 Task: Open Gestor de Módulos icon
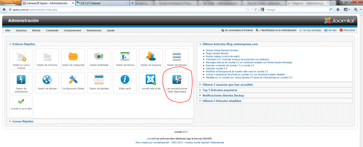[x=177, y=59]
